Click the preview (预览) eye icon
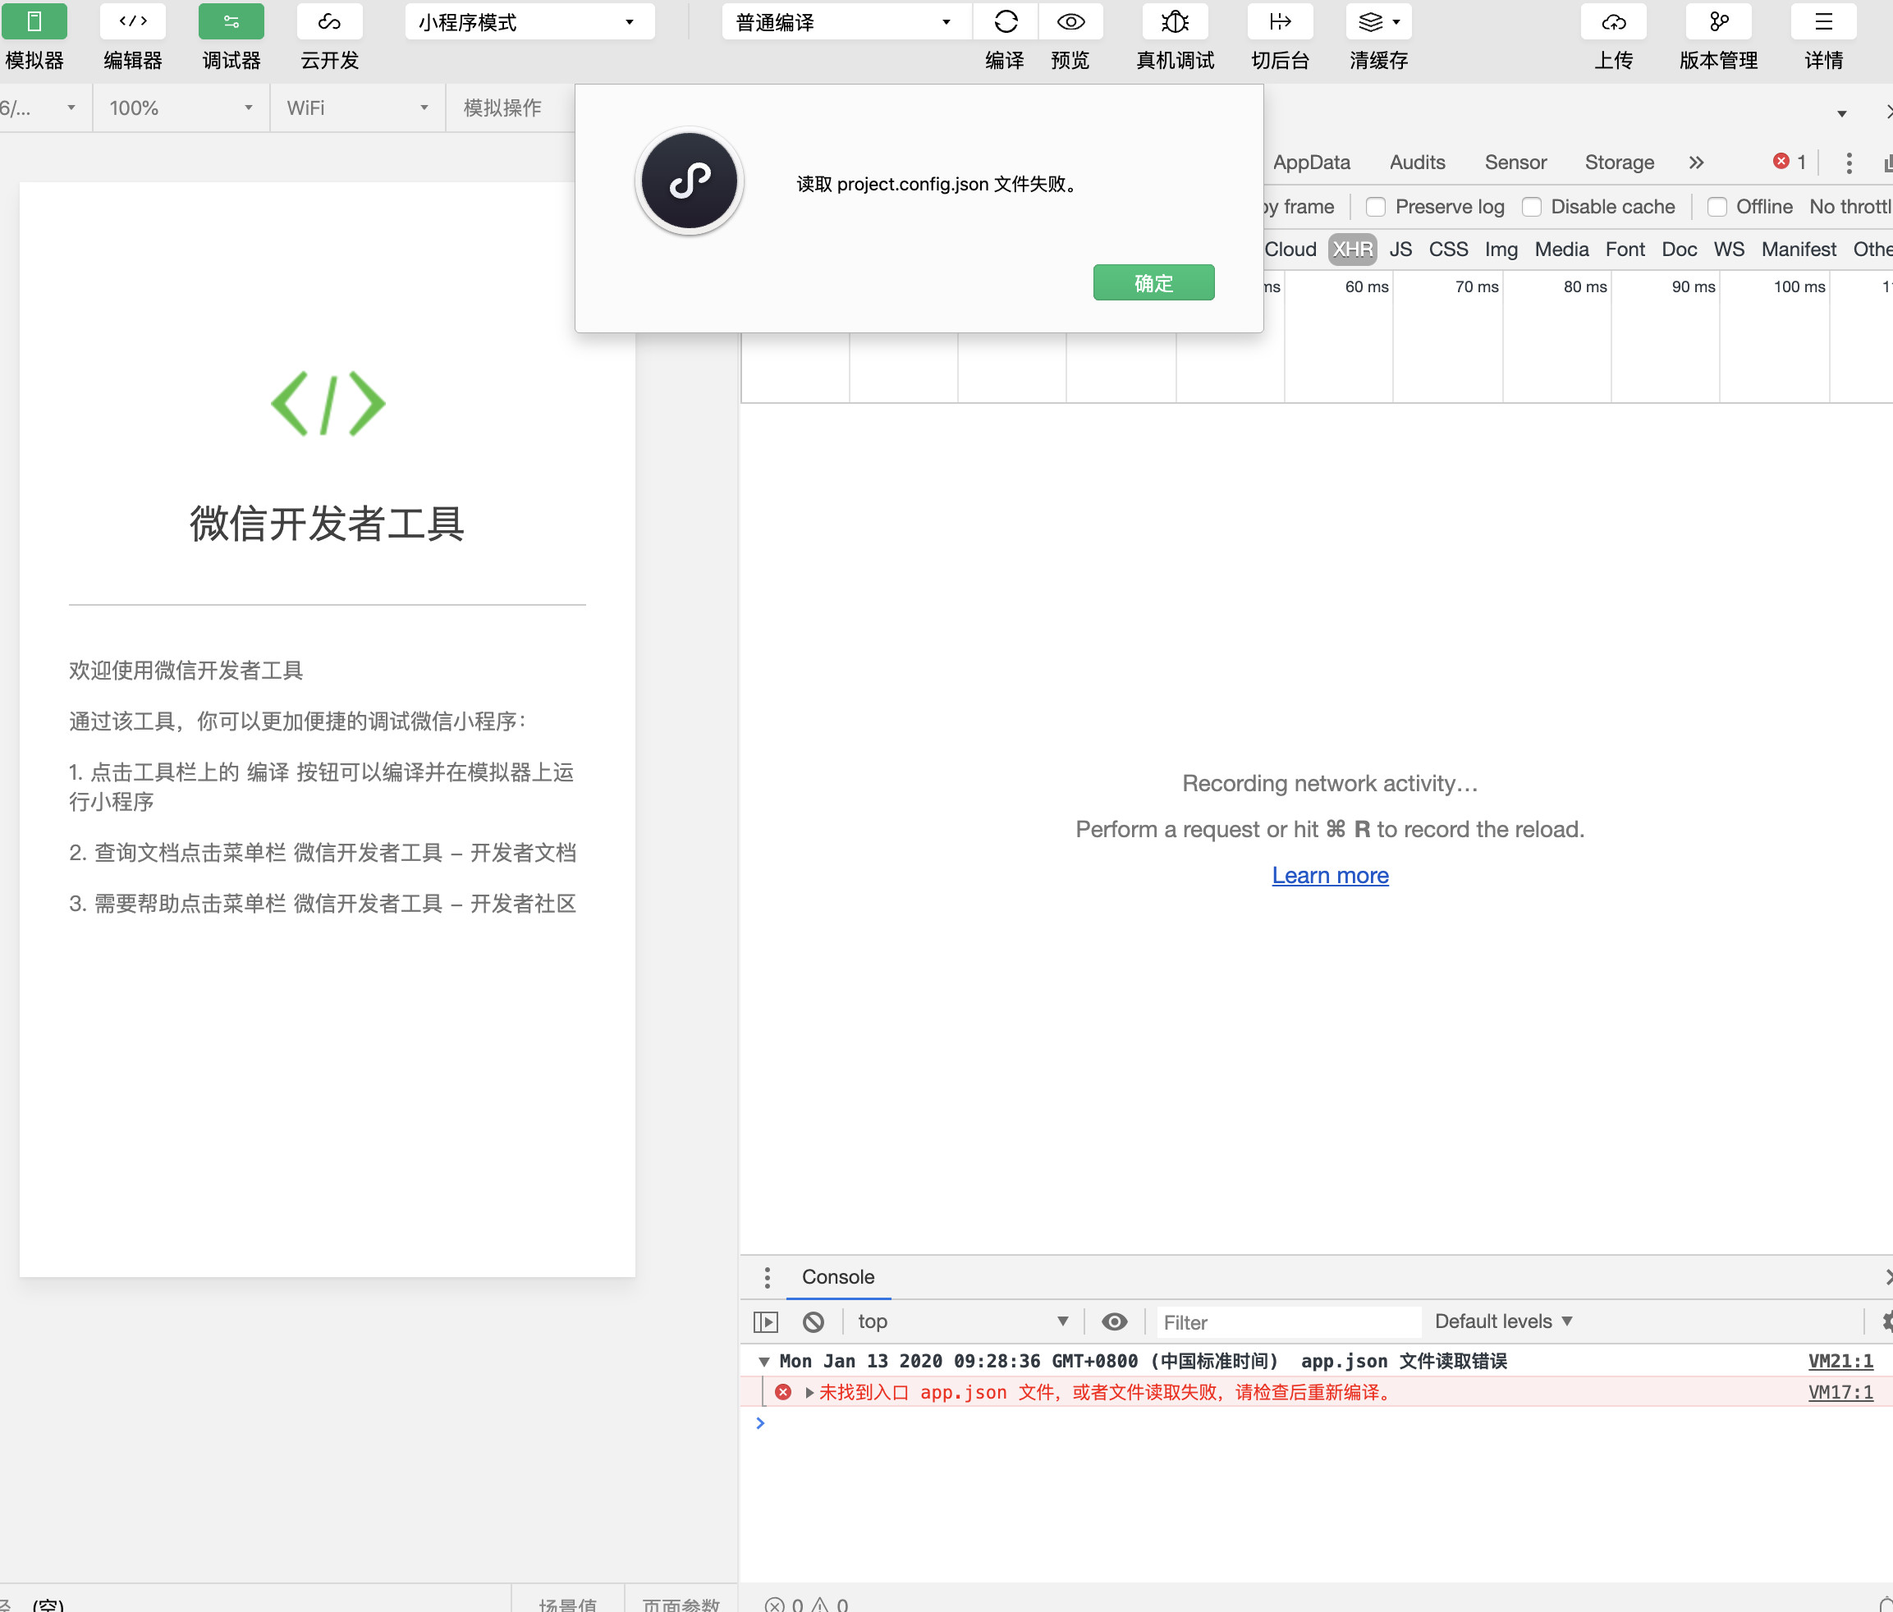Viewport: 1893px width, 1612px height. [x=1070, y=21]
